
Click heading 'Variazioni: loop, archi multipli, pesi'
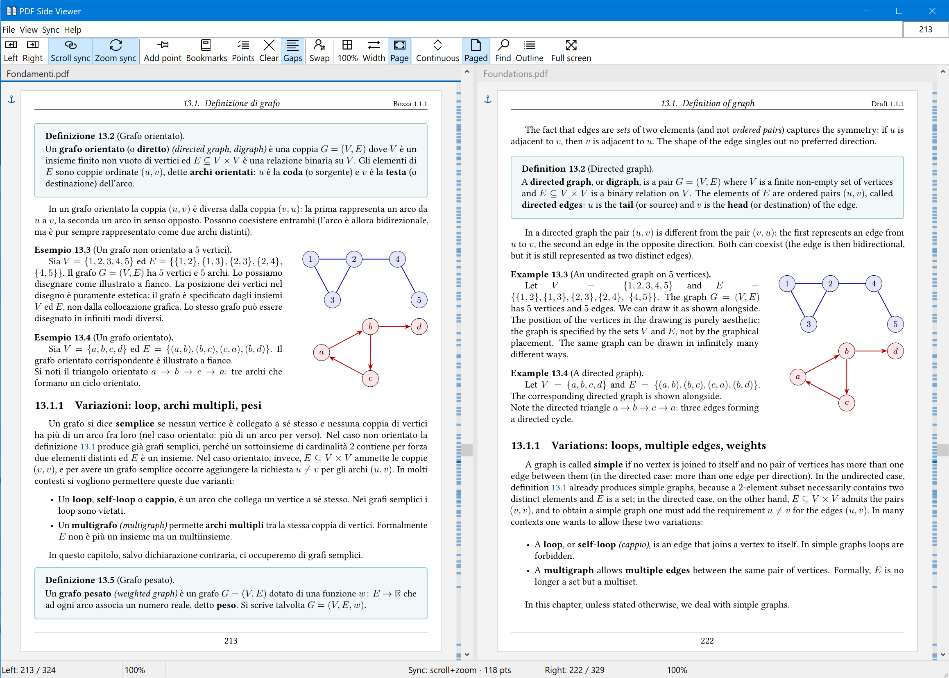(x=168, y=406)
